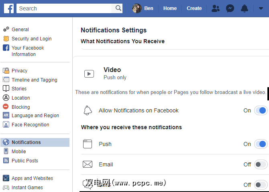
Task: Click the Notifications globe icon
Action: [x=6, y=142]
